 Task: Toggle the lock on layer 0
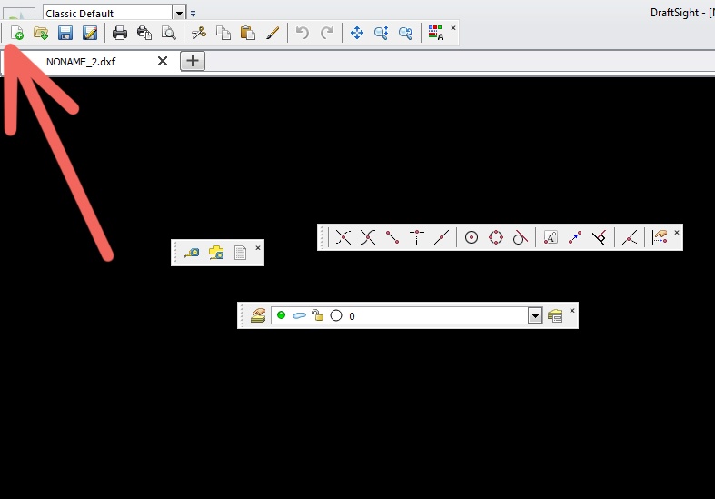coord(317,315)
